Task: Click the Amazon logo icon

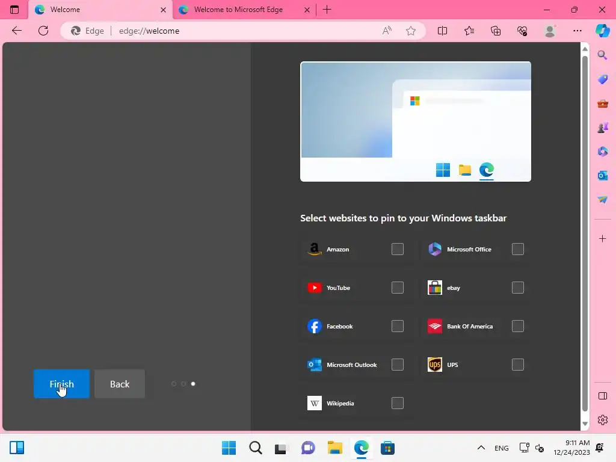Action: tap(314, 249)
